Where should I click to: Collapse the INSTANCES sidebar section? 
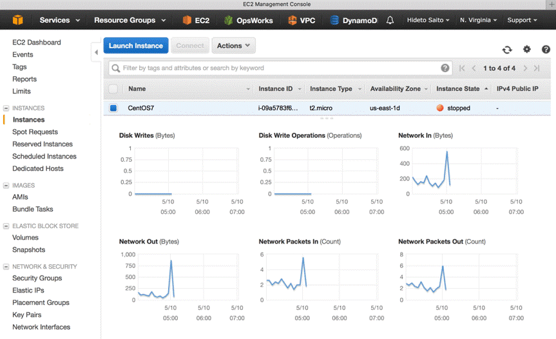coord(6,108)
